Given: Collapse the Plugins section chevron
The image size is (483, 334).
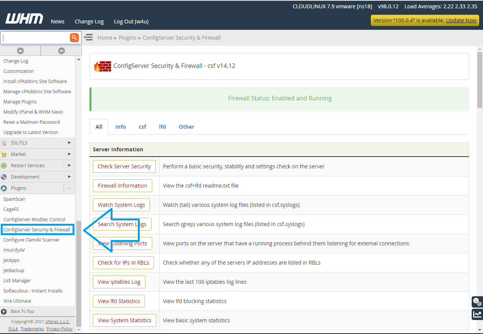Looking at the screenshot, I should 69,188.
